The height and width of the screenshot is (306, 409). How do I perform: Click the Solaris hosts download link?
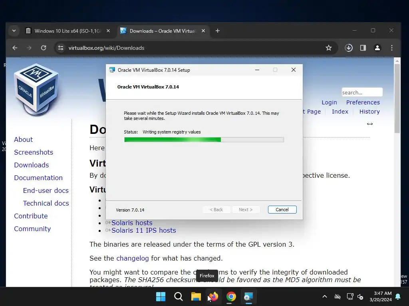[132, 223]
